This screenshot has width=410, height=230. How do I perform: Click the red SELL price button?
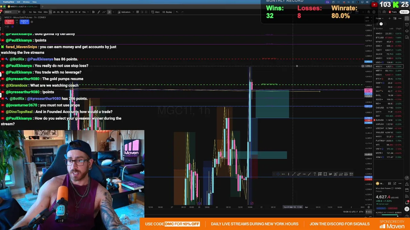pyautogui.click(x=9, y=22)
